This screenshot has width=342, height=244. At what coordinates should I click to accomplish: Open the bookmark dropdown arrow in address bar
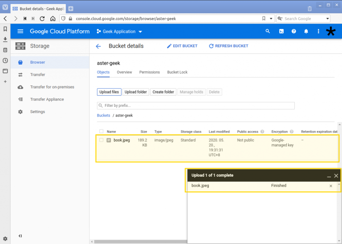(271, 19)
